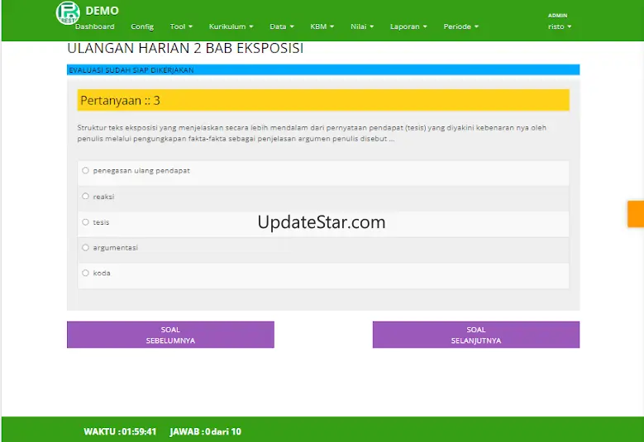Screen dimensions: 644x442
Task: Click the yellow Pertanyaan :: 3 header
Action: 322,100
